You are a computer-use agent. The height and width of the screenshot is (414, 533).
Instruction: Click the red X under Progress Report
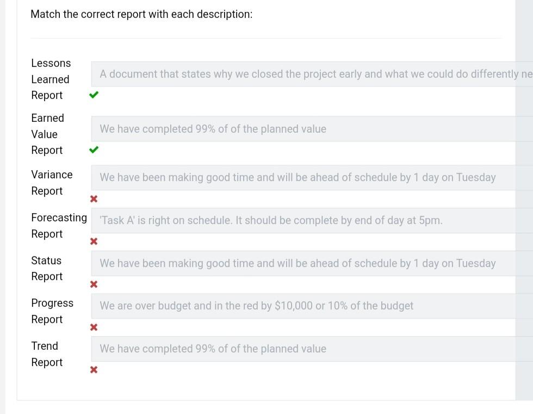[x=94, y=327]
